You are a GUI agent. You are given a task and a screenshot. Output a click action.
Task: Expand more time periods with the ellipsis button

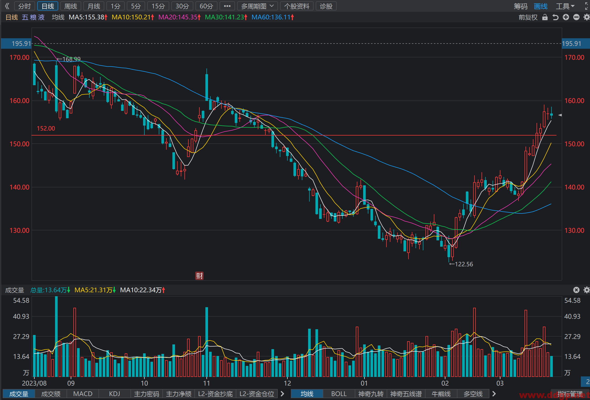[227, 6]
